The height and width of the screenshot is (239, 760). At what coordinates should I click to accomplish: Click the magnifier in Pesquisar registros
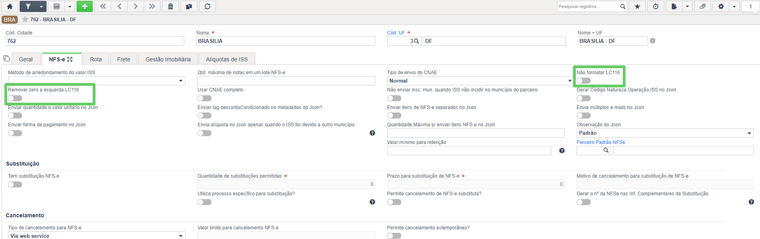[623, 6]
